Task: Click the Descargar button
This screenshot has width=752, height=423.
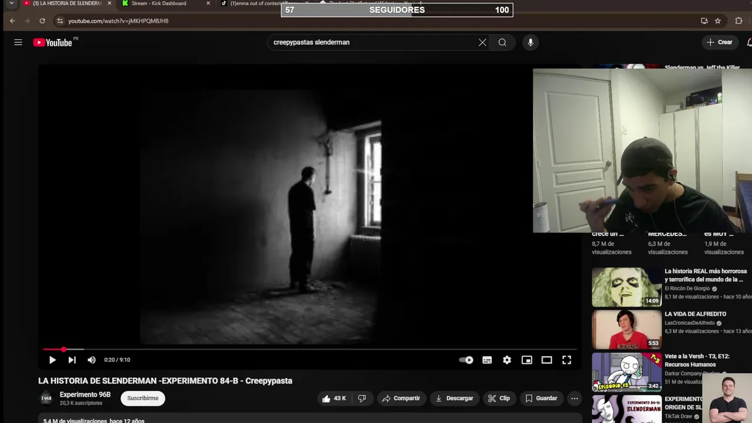Action: pos(454,398)
